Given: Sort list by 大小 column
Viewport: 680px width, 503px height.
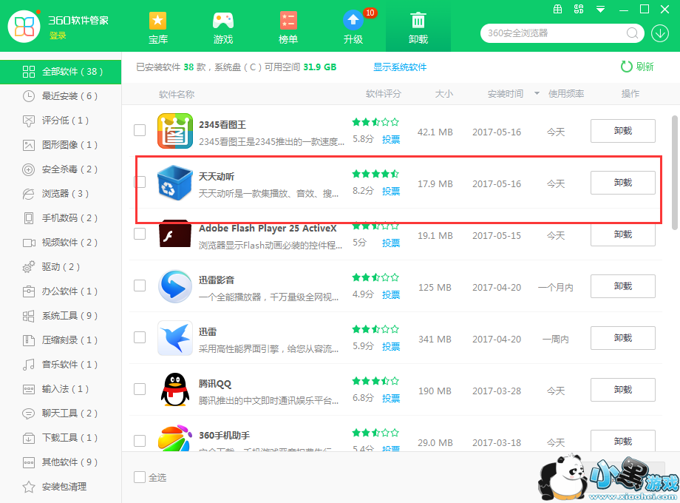Looking at the screenshot, I should 444,94.
